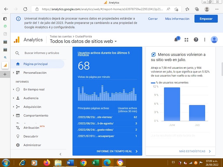Image resolution: width=223 pixels, height=167 pixels.
Task: Open Google Chrome from the taskbar
Action: [83, 163]
